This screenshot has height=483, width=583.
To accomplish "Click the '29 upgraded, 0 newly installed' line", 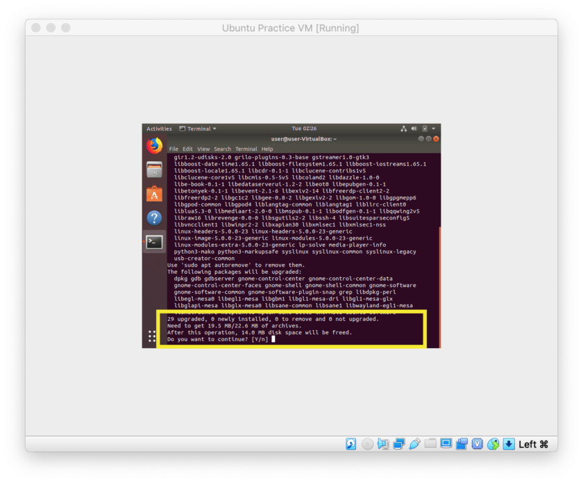I will point(273,319).
